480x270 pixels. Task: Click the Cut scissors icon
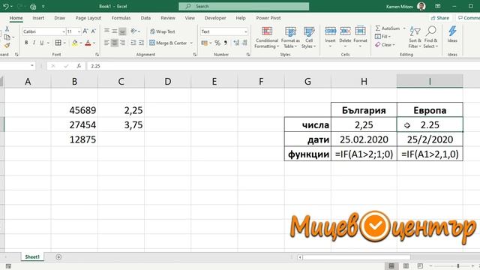(x=7, y=28)
